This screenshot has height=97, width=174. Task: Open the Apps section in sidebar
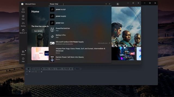[23, 17]
